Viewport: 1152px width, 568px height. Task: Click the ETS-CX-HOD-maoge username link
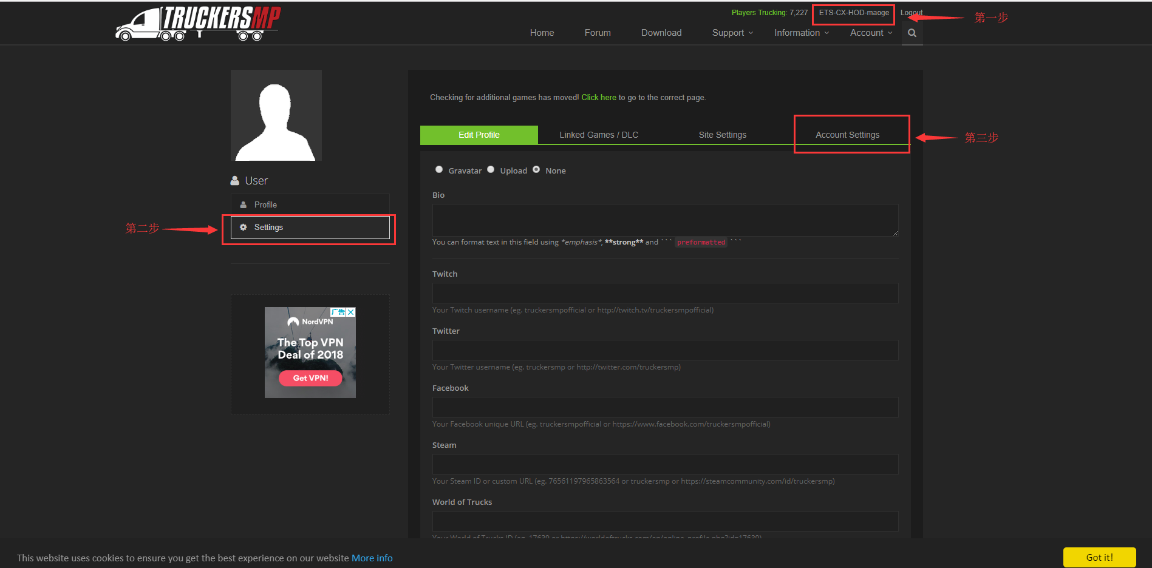[x=854, y=13]
